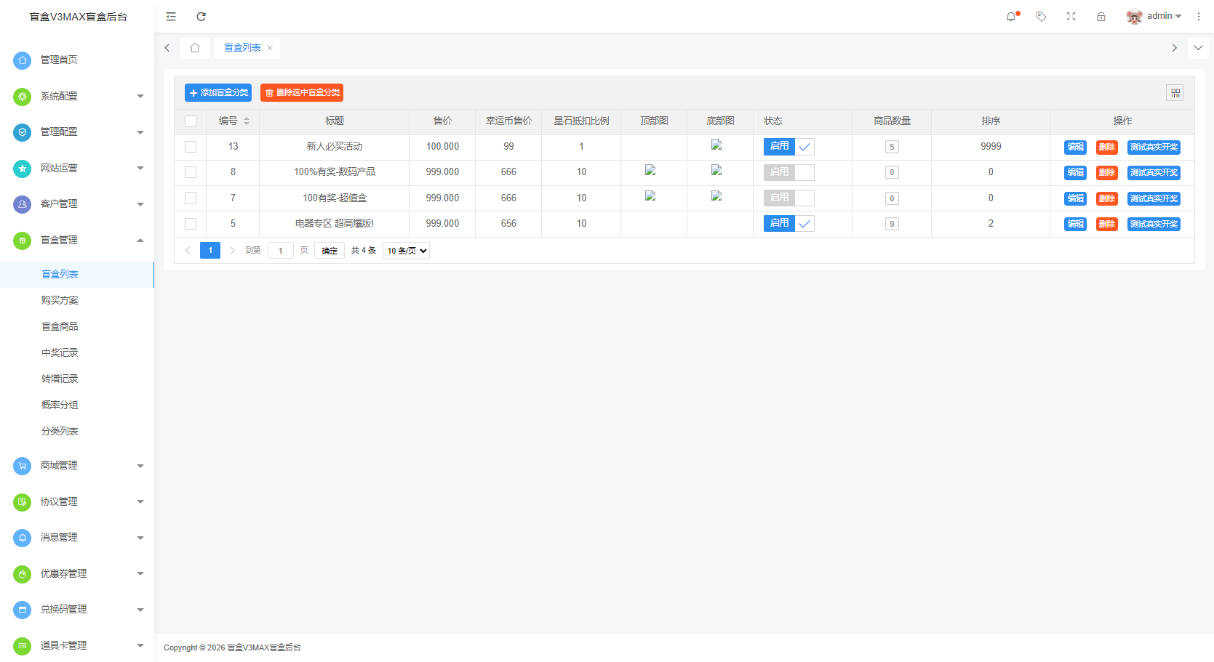Open the notification bell icon
Image resolution: width=1214 pixels, height=662 pixels.
(x=1011, y=16)
